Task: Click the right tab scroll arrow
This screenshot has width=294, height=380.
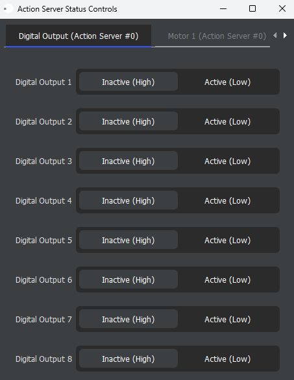Action: coord(286,36)
